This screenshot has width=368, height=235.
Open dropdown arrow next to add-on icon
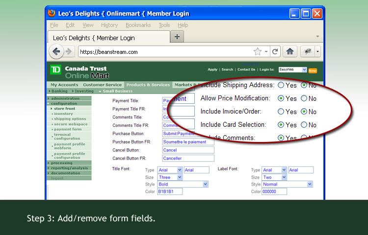click(x=317, y=51)
